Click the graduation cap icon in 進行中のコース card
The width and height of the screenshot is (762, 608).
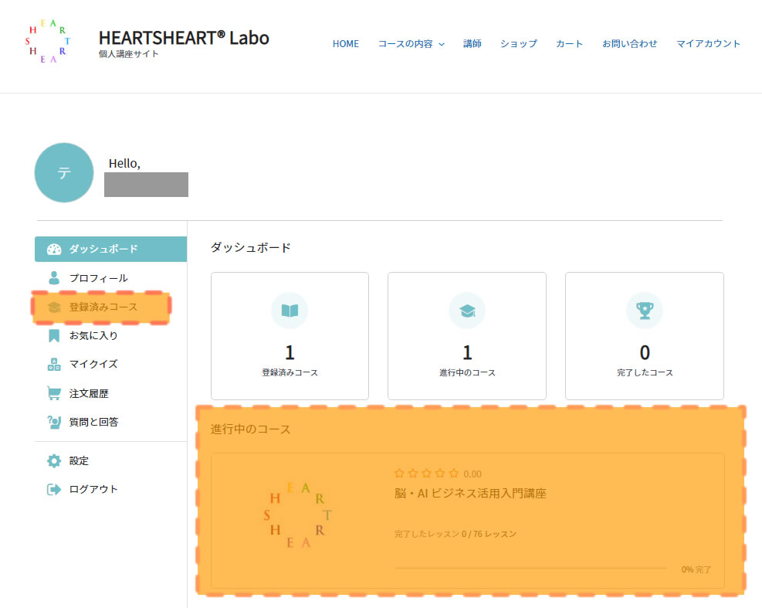pos(467,311)
